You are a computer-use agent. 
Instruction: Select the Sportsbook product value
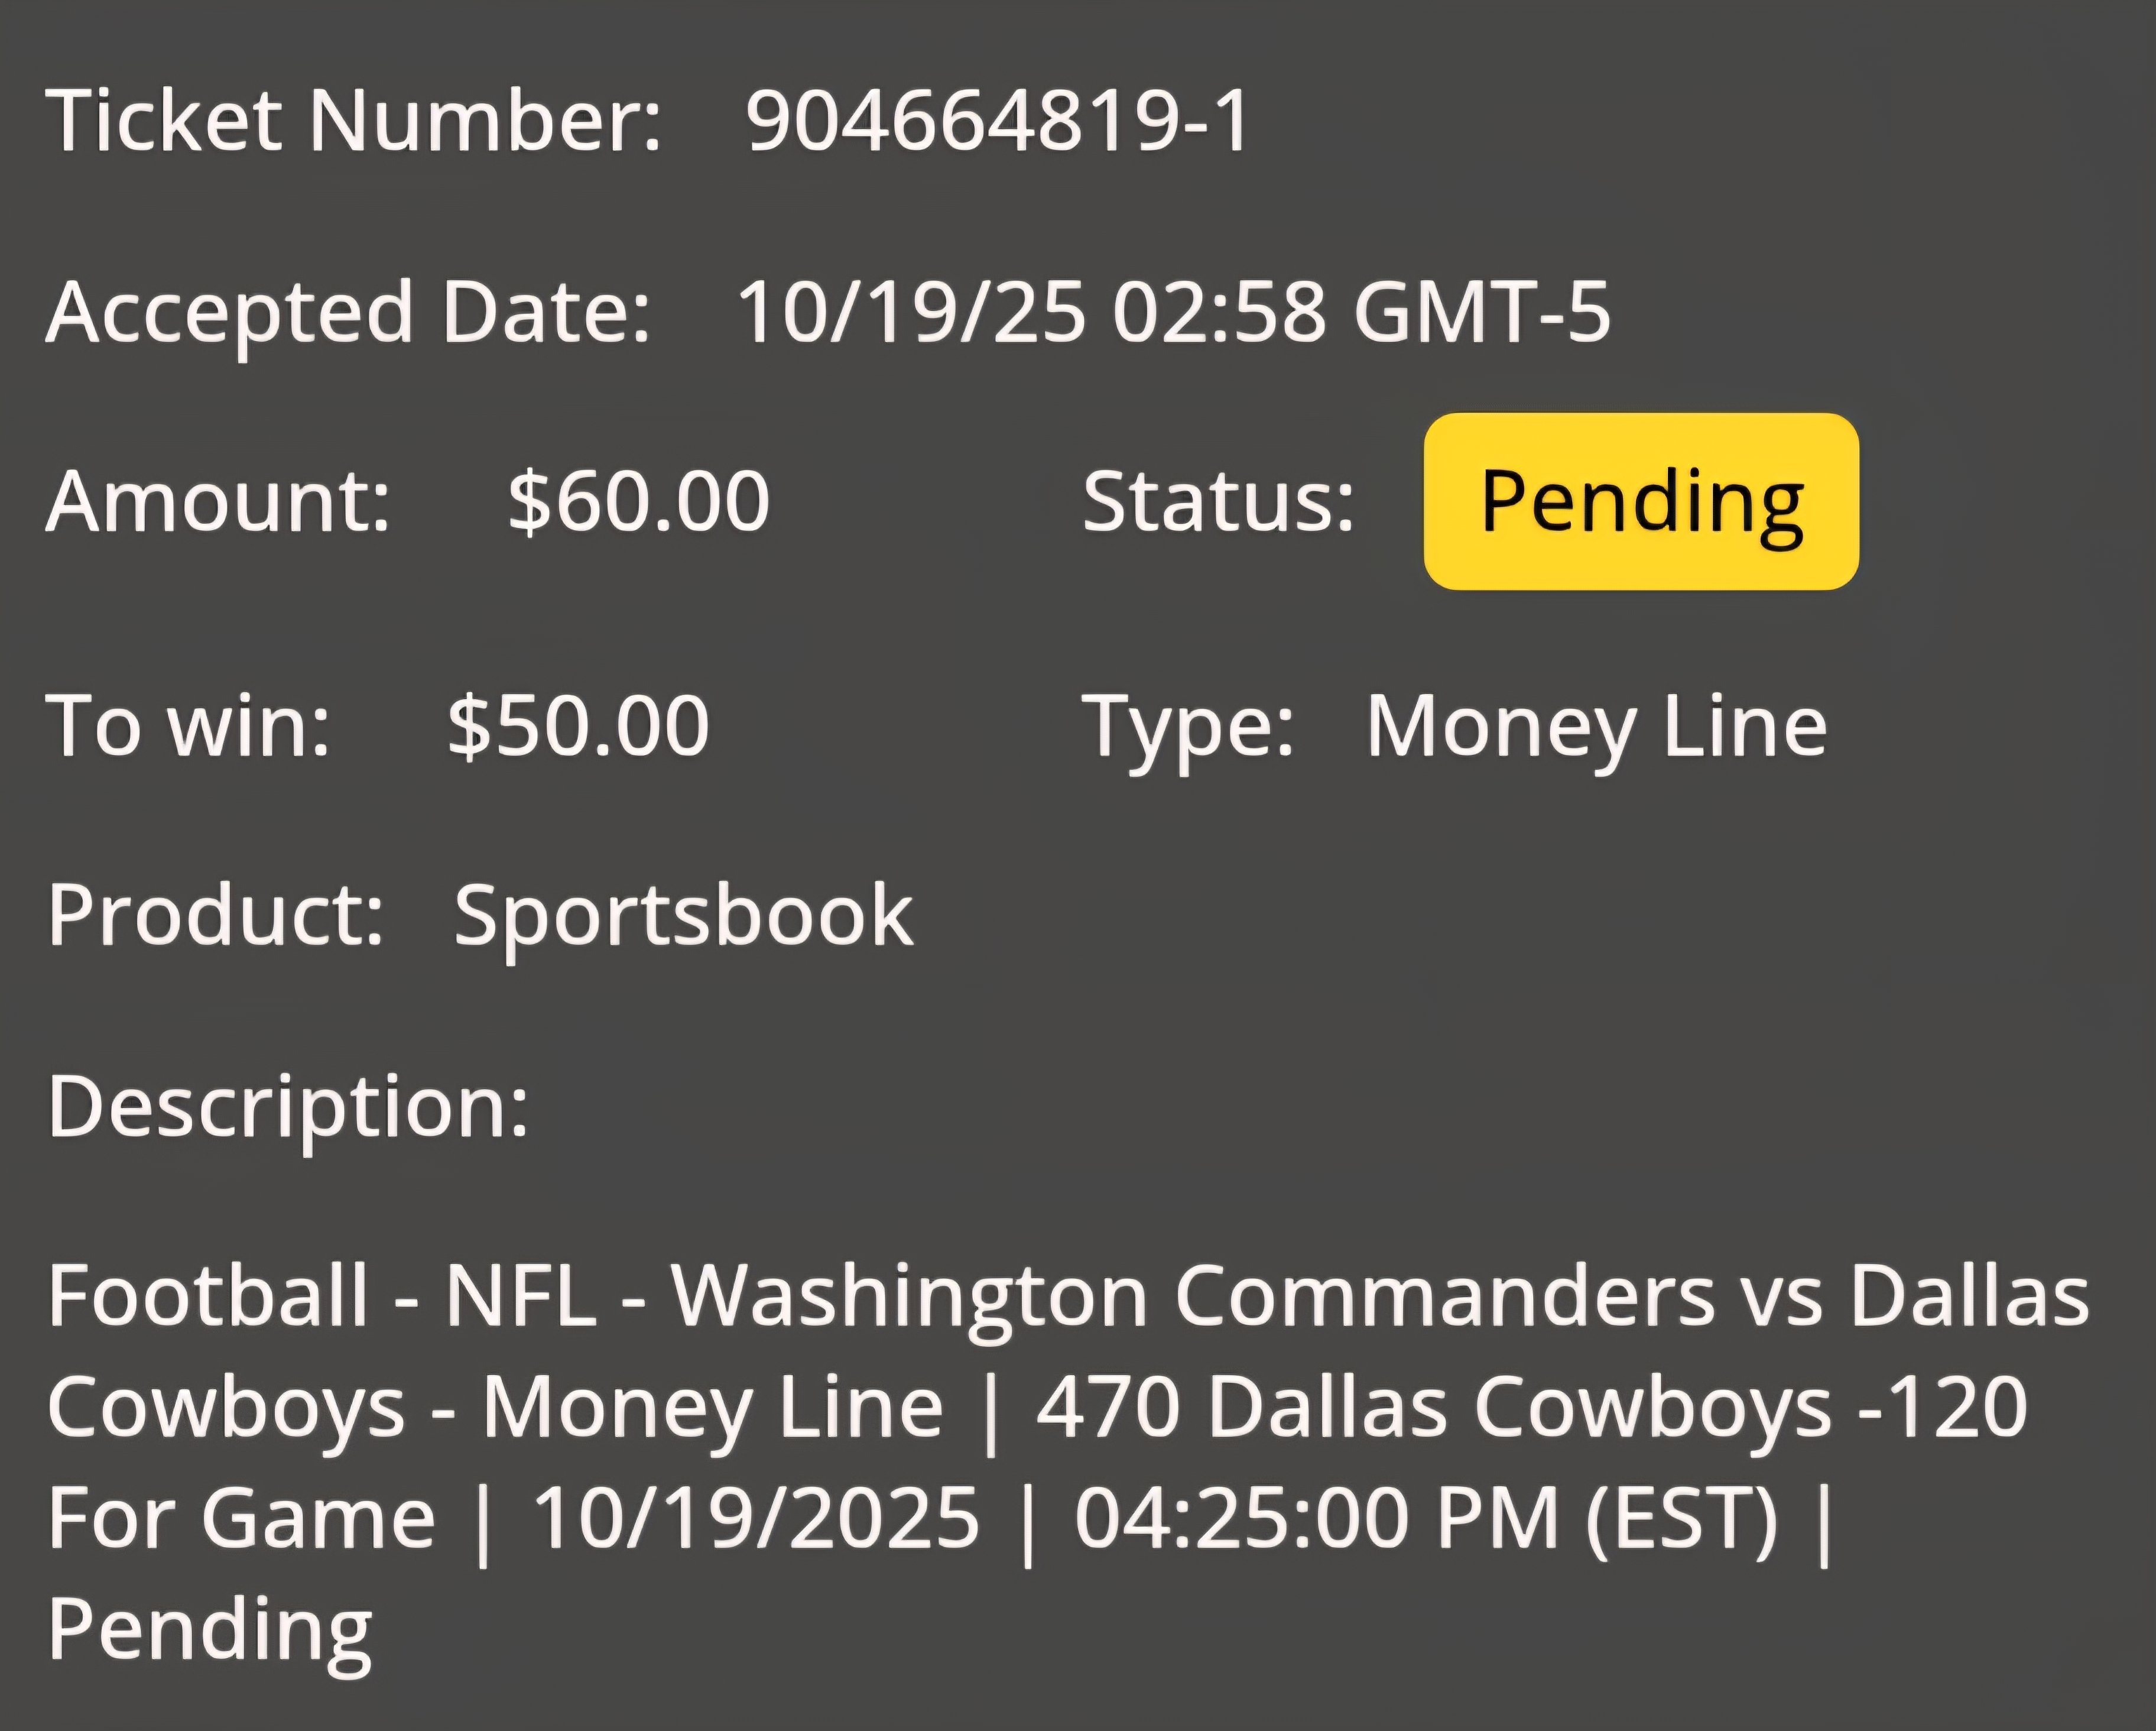point(683,918)
